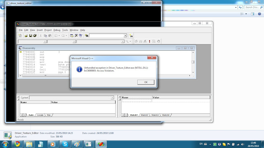264x148 pixels.
Task: Select the Watch2 tab
Action: point(144,115)
